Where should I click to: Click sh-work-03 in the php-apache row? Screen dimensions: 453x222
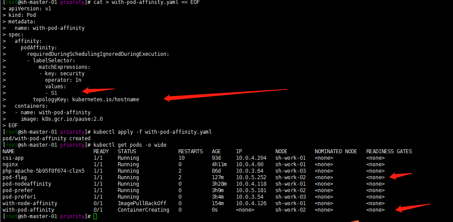290,171
